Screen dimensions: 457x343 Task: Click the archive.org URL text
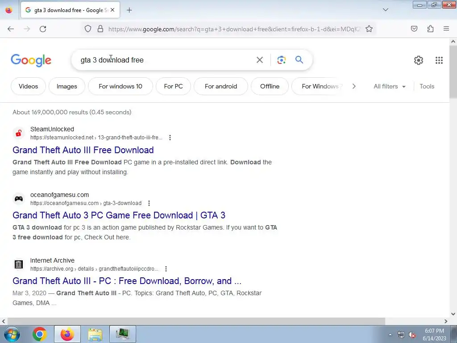pyautogui.click(x=95, y=268)
